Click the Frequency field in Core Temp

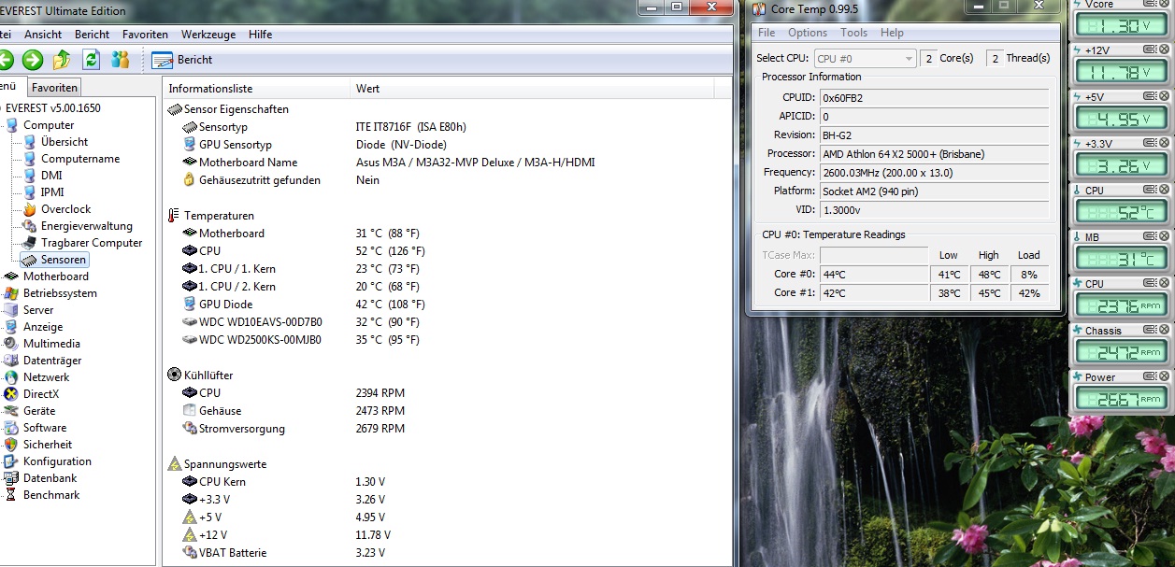tap(934, 173)
